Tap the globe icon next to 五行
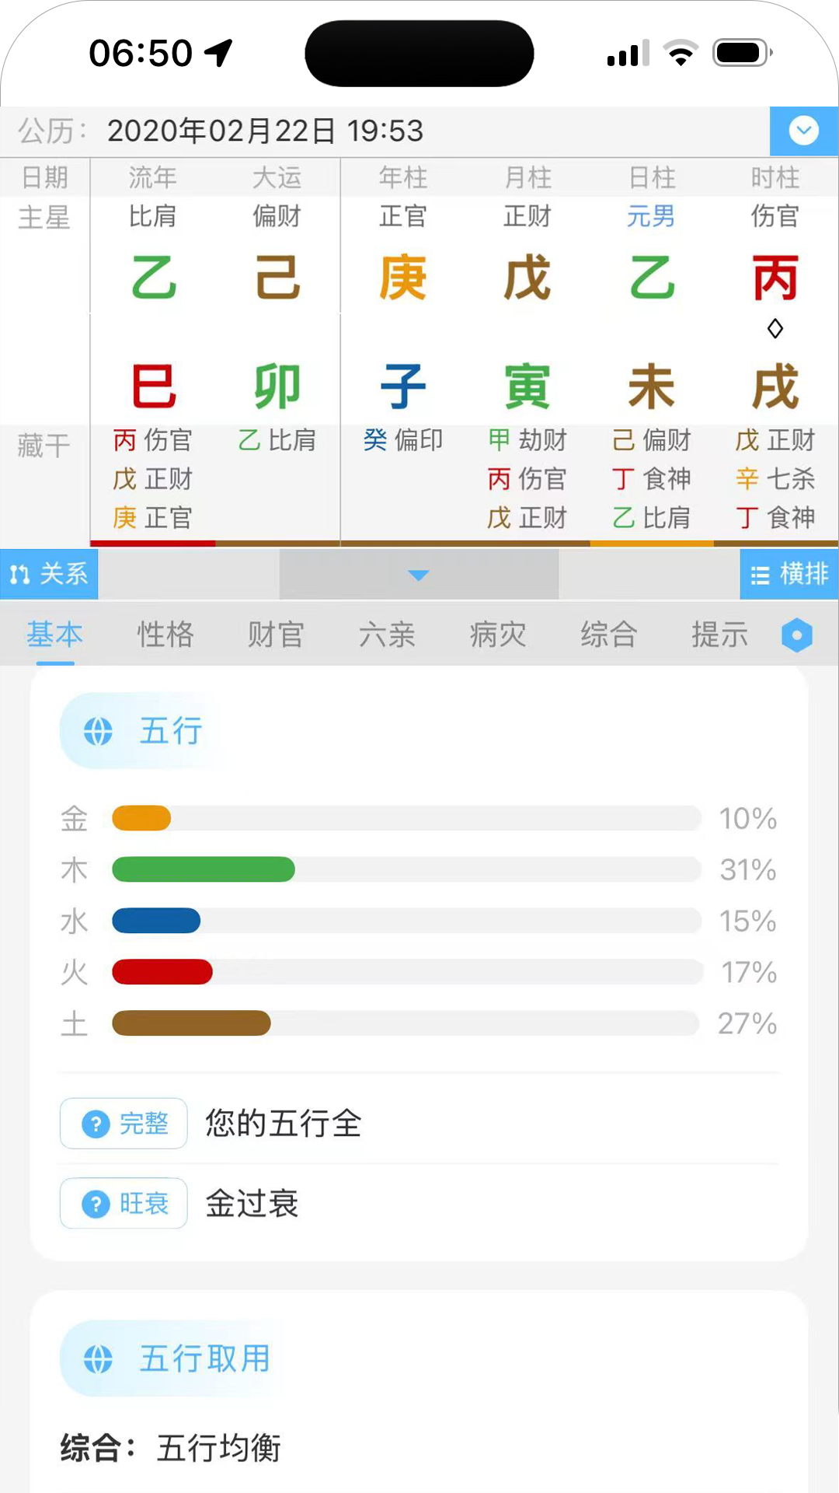 pyautogui.click(x=98, y=732)
